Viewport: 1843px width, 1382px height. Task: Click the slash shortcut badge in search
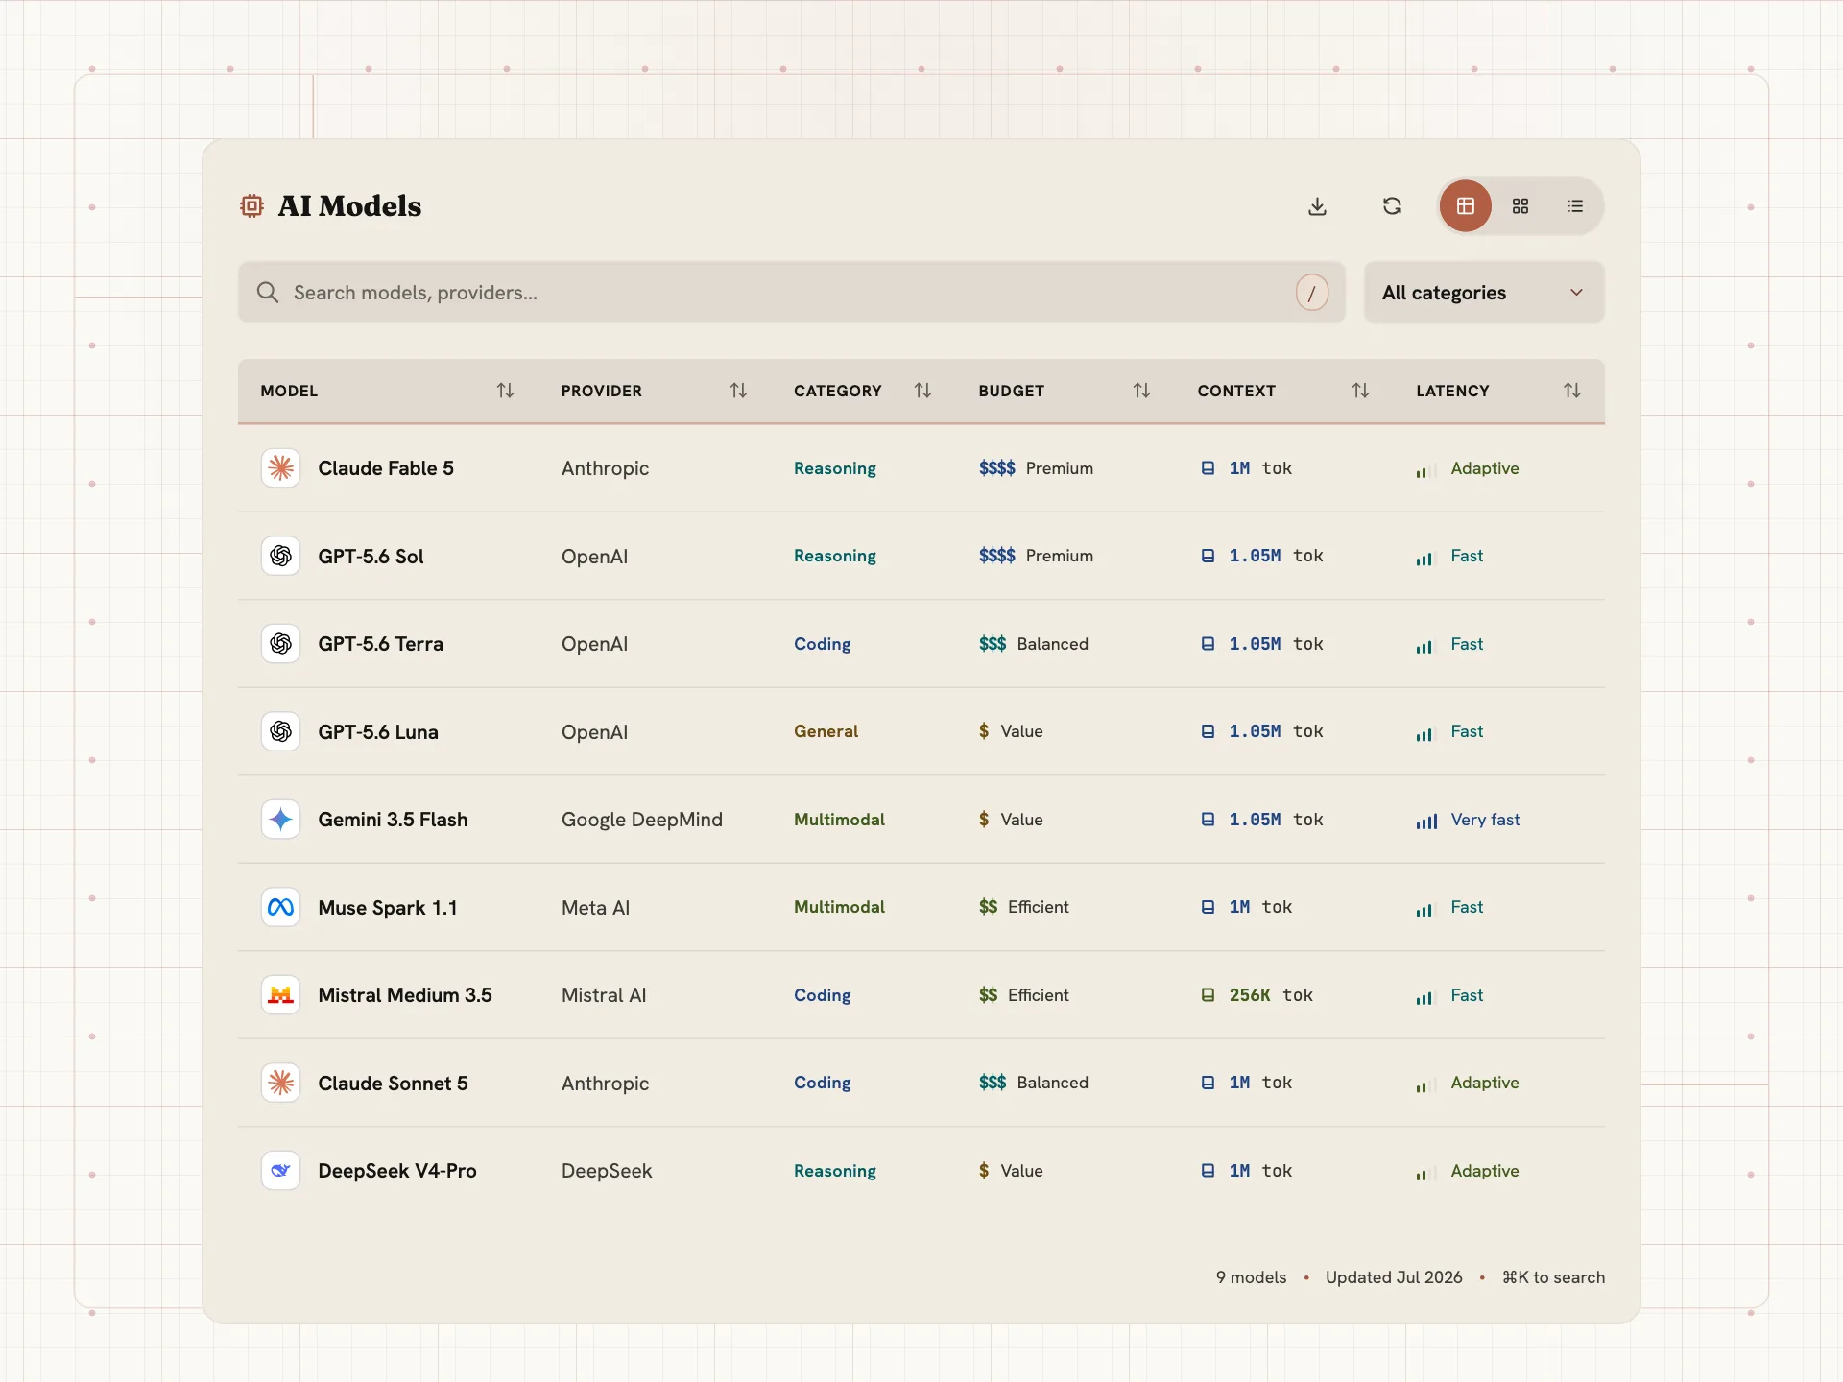(1312, 293)
